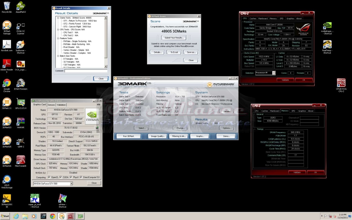352x220 pixels.
Task: Open the MemTweakIt desktop icon
Action: (21, 160)
